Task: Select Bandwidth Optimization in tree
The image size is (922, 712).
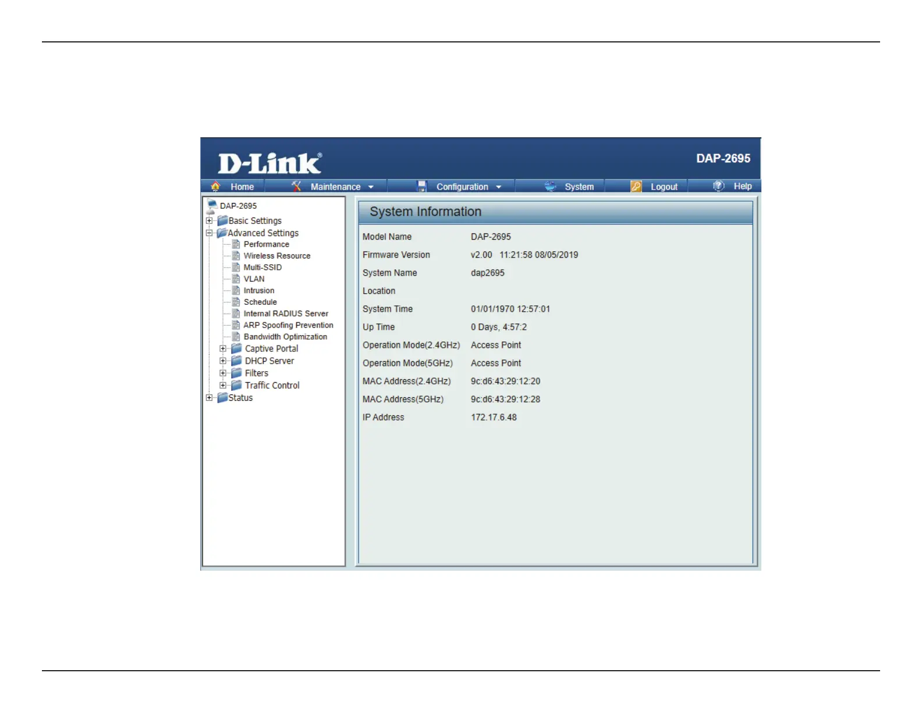Action: point(285,337)
